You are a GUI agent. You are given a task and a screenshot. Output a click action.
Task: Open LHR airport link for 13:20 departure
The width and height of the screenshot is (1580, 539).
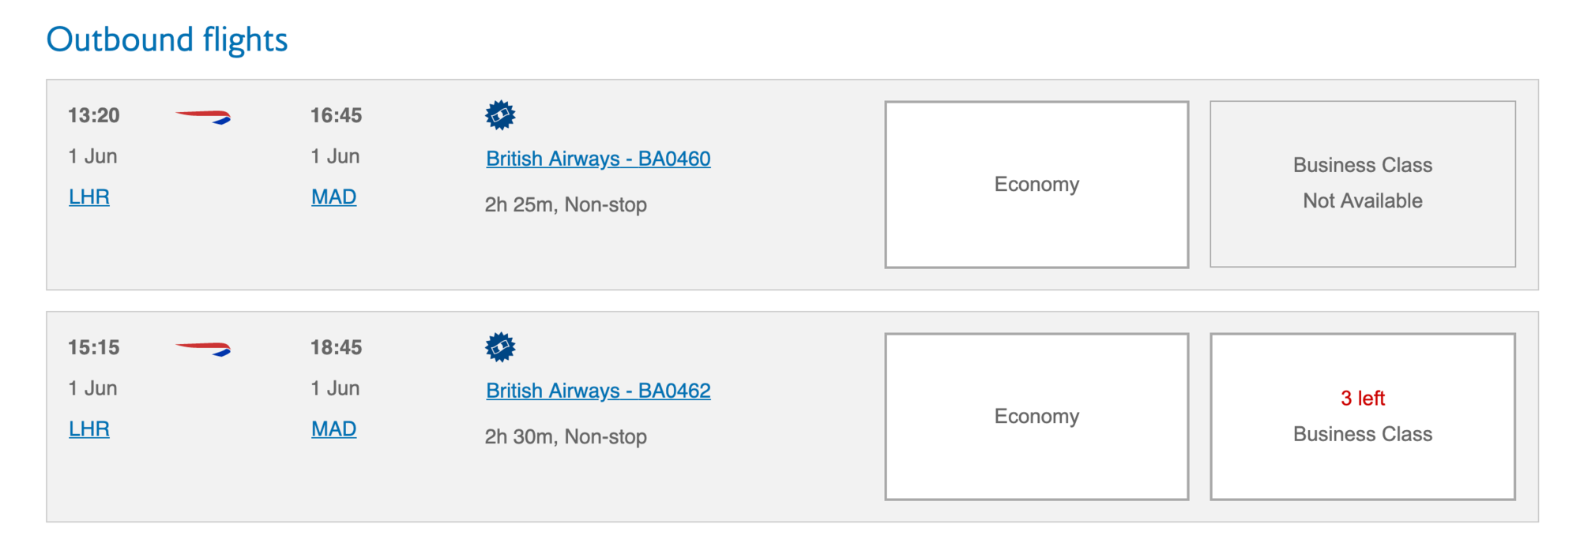coord(89,197)
